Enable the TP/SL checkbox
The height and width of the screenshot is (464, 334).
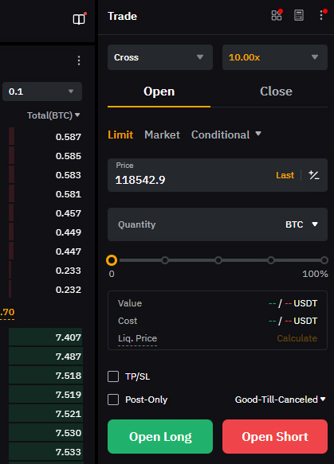coord(113,376)
